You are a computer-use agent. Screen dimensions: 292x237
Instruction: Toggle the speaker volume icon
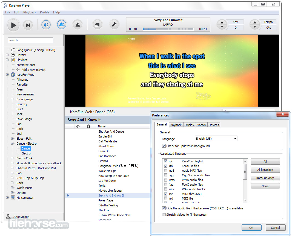click(46, 25)
